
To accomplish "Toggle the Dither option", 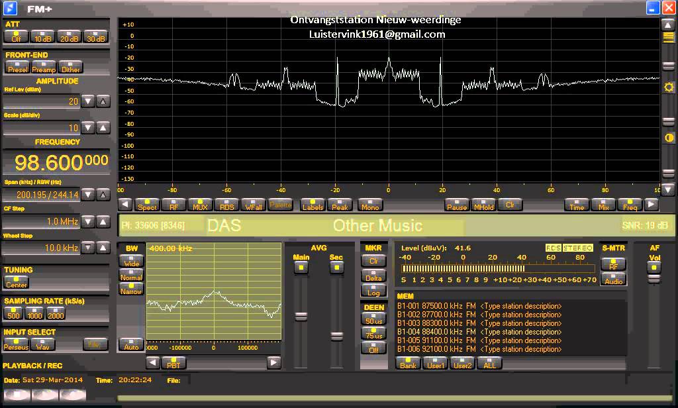I will click(x=70, y=68).
